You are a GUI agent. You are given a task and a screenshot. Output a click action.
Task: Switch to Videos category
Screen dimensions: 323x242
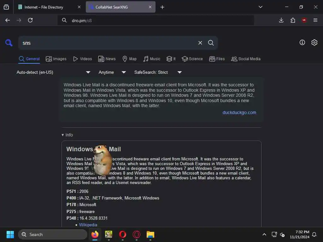coord(82,59)
